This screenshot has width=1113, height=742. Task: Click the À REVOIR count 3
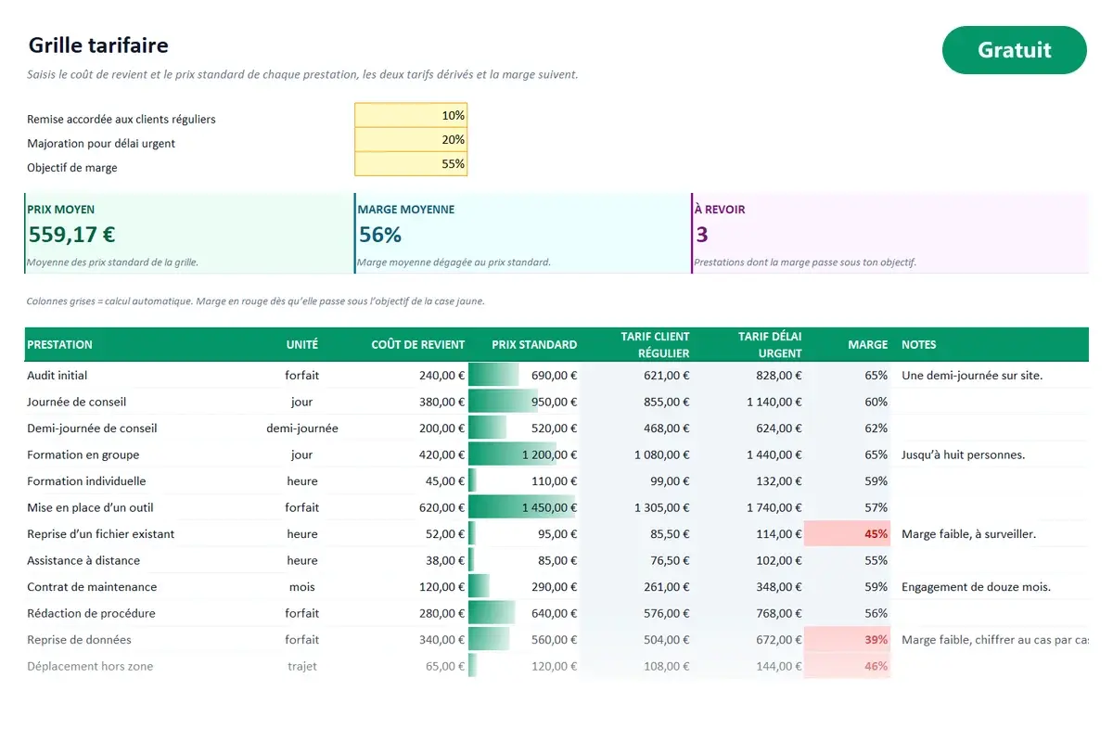pyautogui.click(x=702, y=235)
